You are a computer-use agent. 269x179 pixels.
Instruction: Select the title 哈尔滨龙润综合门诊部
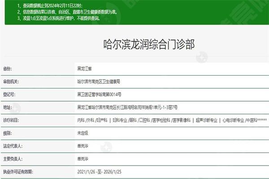pyautogui.click(x=149, y=44)
